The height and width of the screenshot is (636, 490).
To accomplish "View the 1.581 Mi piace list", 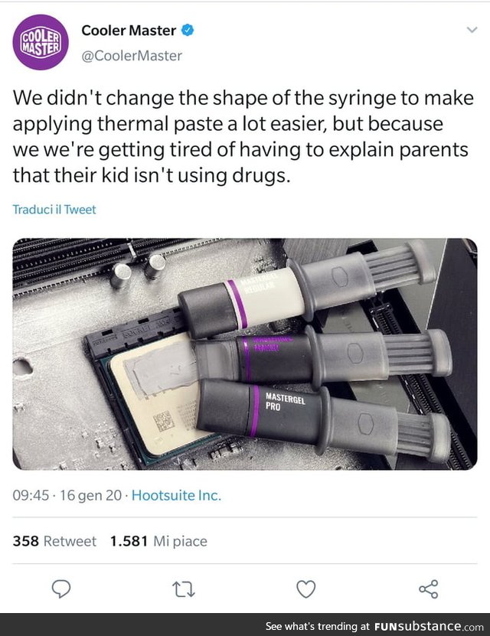I will pos(158,541).
